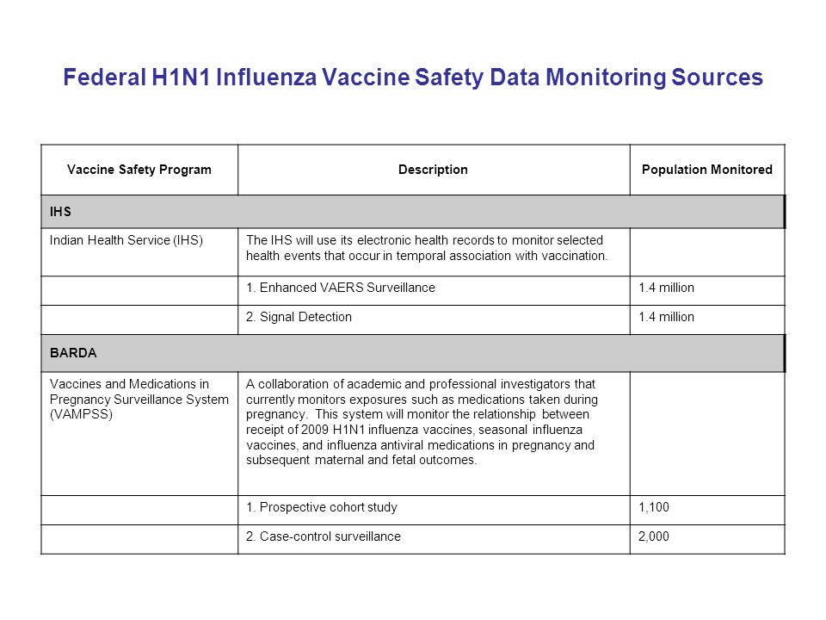Click the IHS electronic health records description
Screen dimensions: 826x620
(x=427, y=248)
